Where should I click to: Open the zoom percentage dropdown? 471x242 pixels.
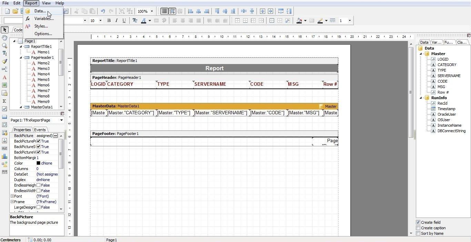point(152,11)
